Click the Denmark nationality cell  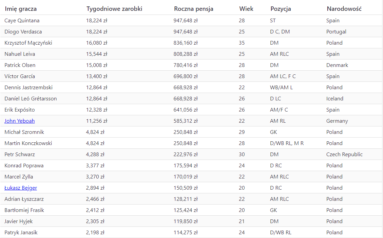pos(337,65)
